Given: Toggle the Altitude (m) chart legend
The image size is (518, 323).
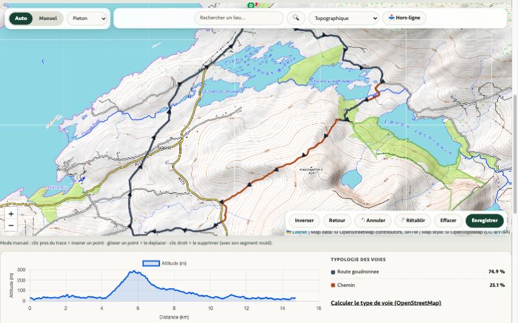Looking at the screenshot, I should pyautogui.click(x=164, y=264).
